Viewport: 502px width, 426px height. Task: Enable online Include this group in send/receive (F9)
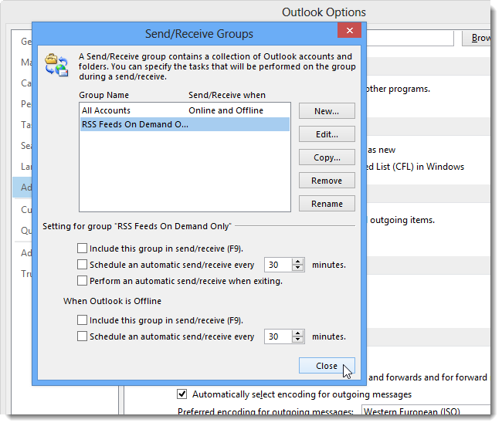[x=82, y=248]
